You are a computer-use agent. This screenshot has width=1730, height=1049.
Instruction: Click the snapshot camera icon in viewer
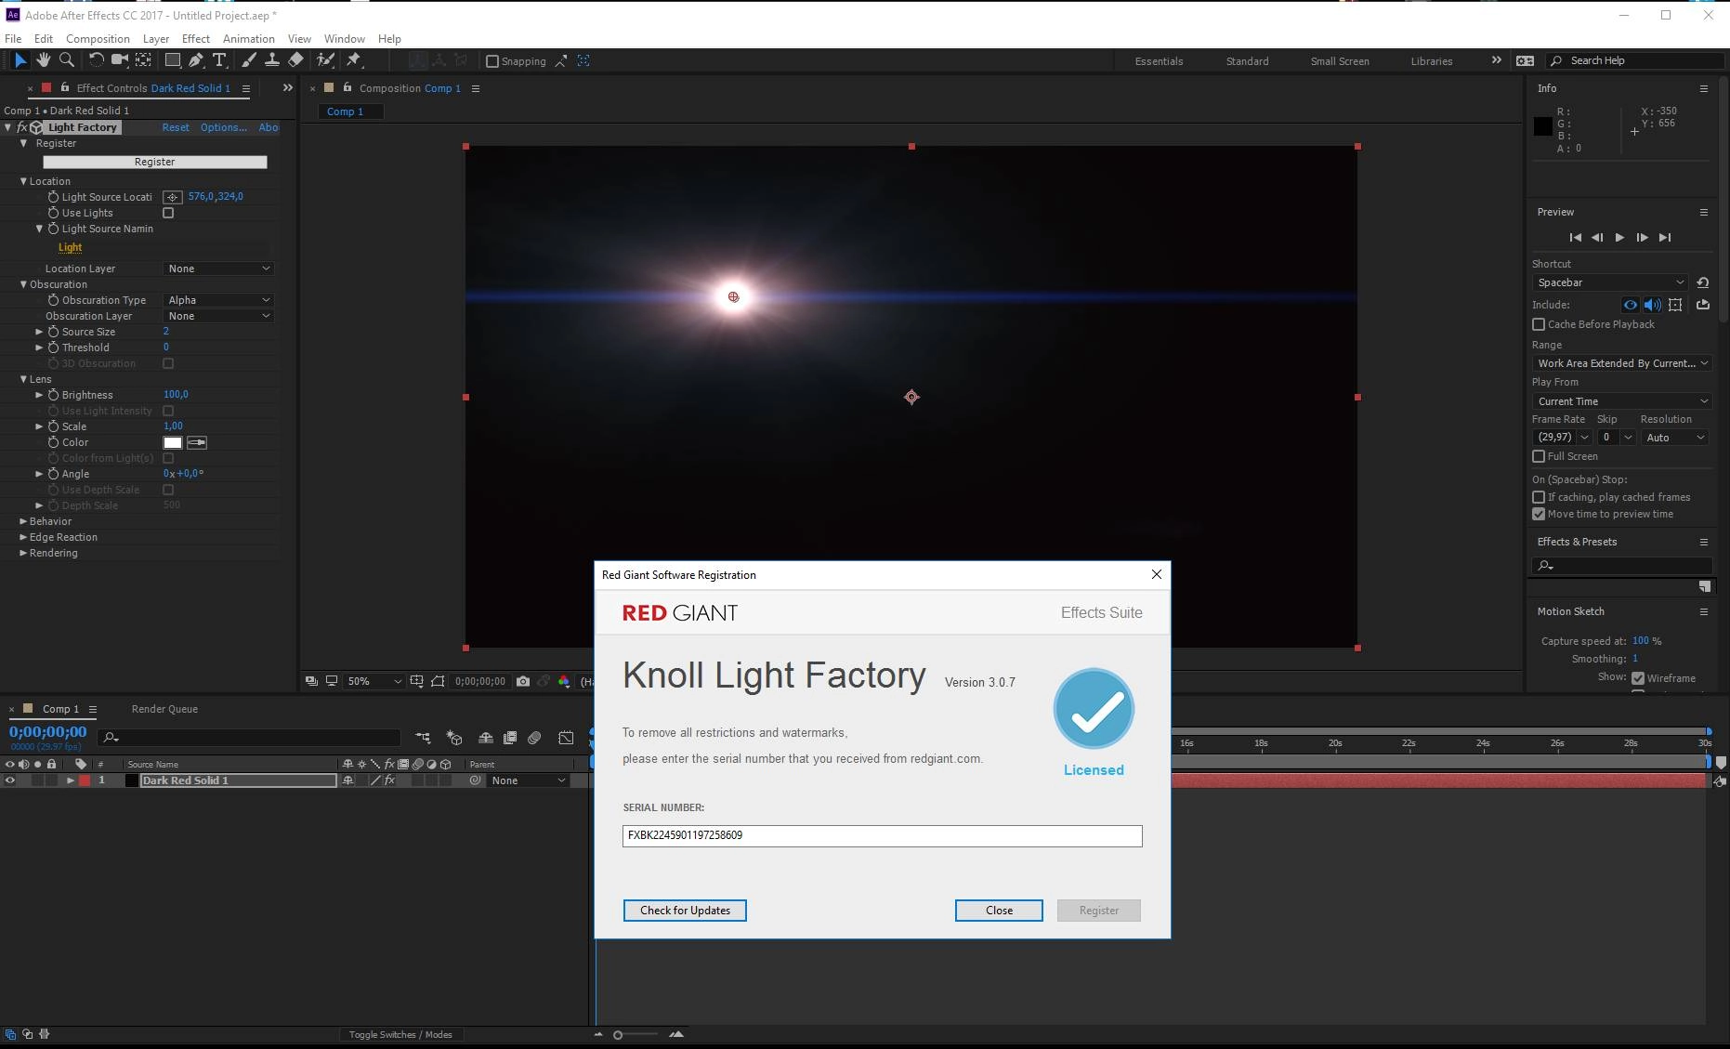click(x=523, y=681)
